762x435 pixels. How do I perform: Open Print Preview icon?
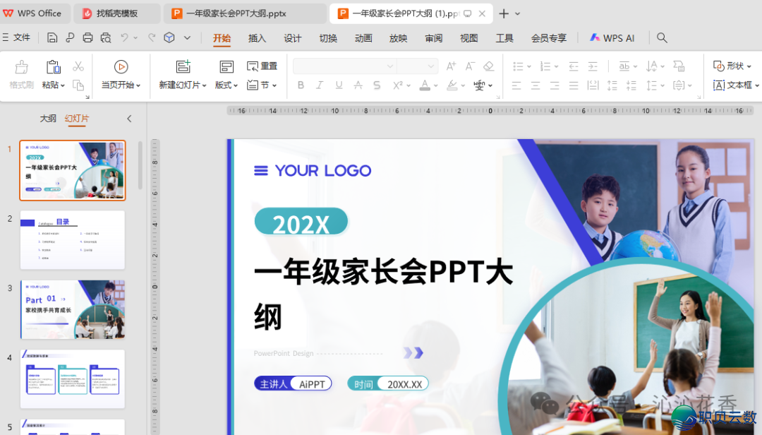click(x=105, y=38)
